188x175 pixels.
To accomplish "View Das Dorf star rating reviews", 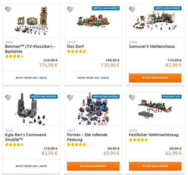I will pos(76,51).
